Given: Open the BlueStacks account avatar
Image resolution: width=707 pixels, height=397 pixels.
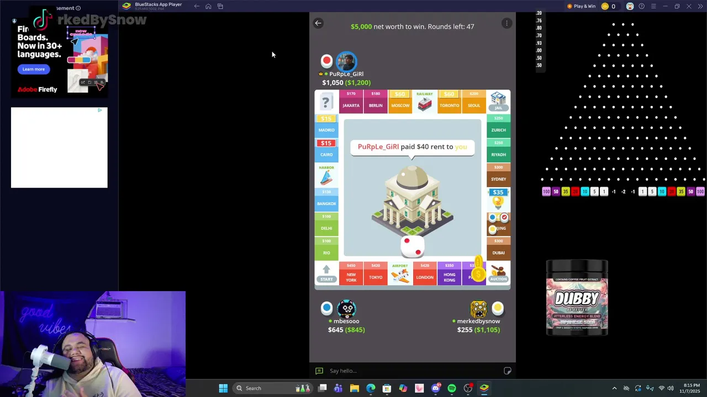Looking at the screenshot, I should click(x=630, y=6).
